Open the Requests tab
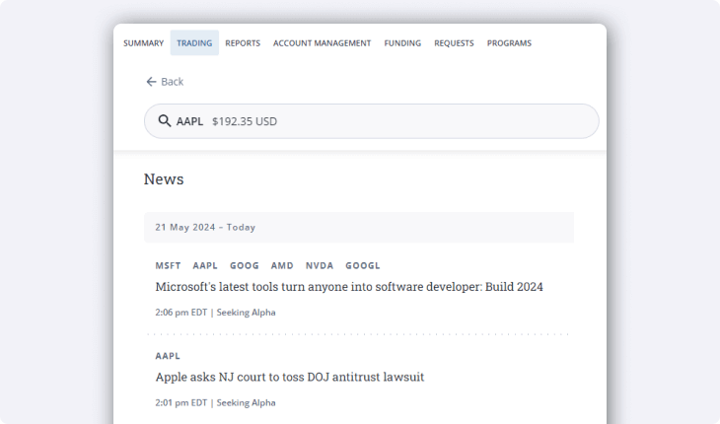Screen dimensions: 720x424 (454, 43)
